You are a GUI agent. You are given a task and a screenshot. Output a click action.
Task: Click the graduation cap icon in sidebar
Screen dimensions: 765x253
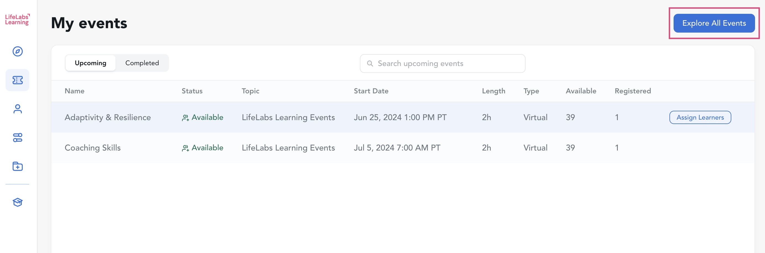coord(17,202)
